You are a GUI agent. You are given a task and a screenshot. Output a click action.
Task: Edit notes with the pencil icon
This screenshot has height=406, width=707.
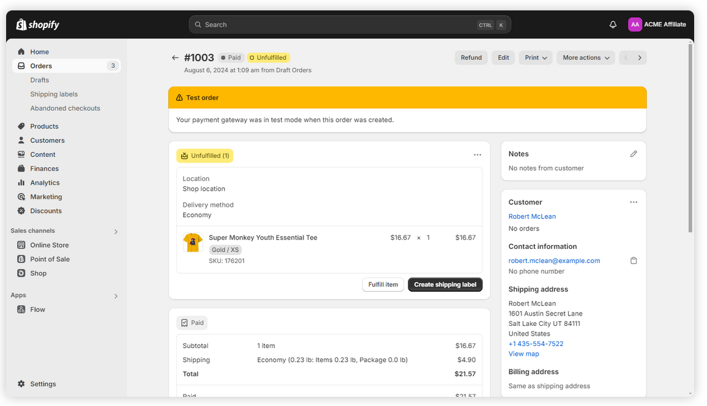[634, 154]
